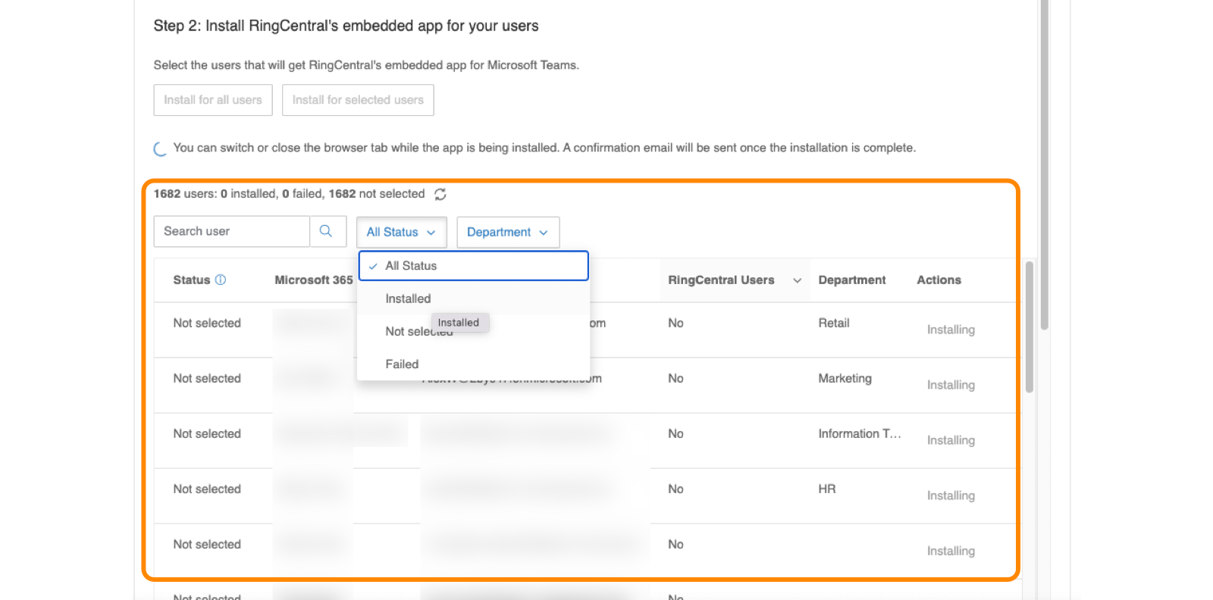Viewport: 1213px width, 600px height.
Task: Choose Installed from status menu
Action: 474,298
